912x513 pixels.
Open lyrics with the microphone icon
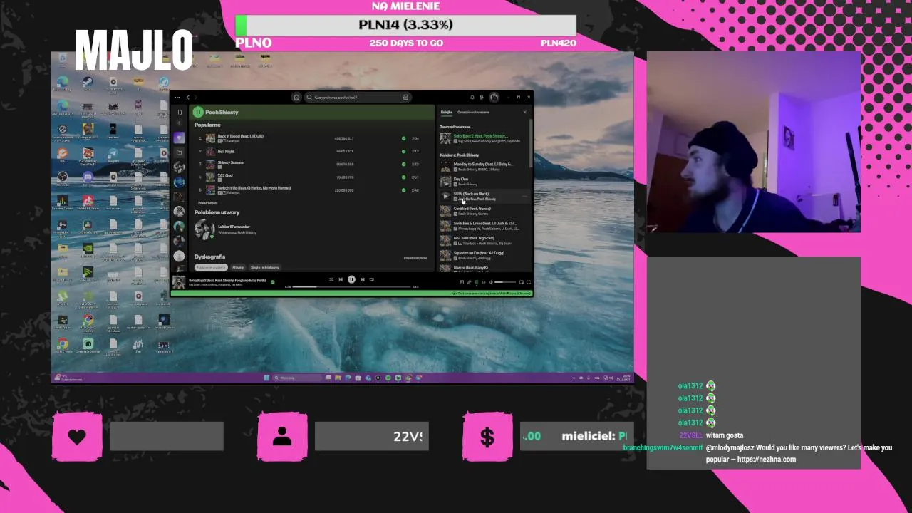click(x=469, y=282)
